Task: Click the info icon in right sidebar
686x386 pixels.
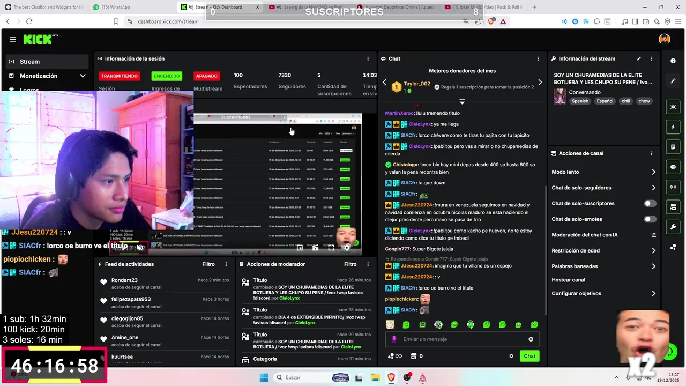Action: (x=673, y=61)
